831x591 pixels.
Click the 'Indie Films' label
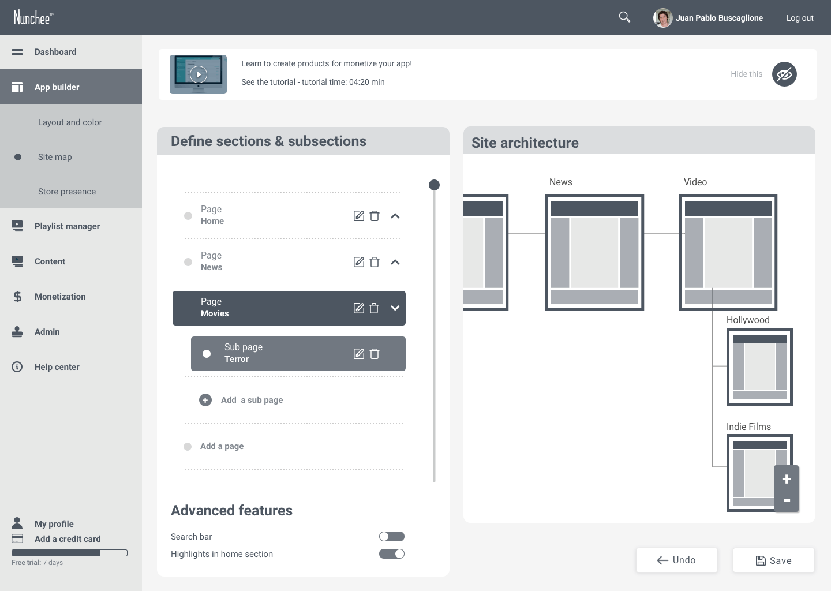click(748, 427)
